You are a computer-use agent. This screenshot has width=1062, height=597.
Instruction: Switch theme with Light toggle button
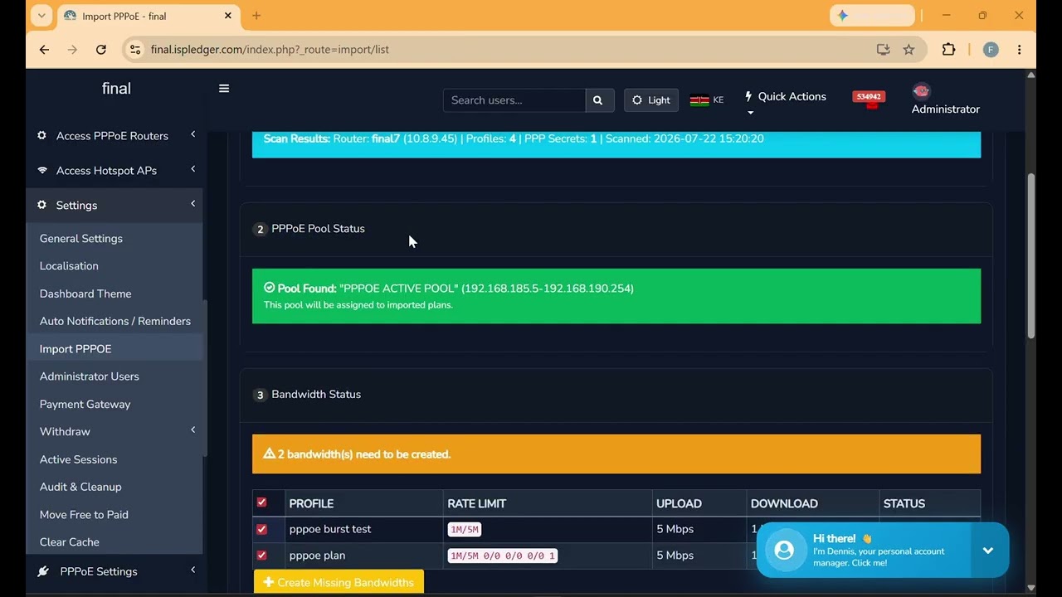pos(651,100)
